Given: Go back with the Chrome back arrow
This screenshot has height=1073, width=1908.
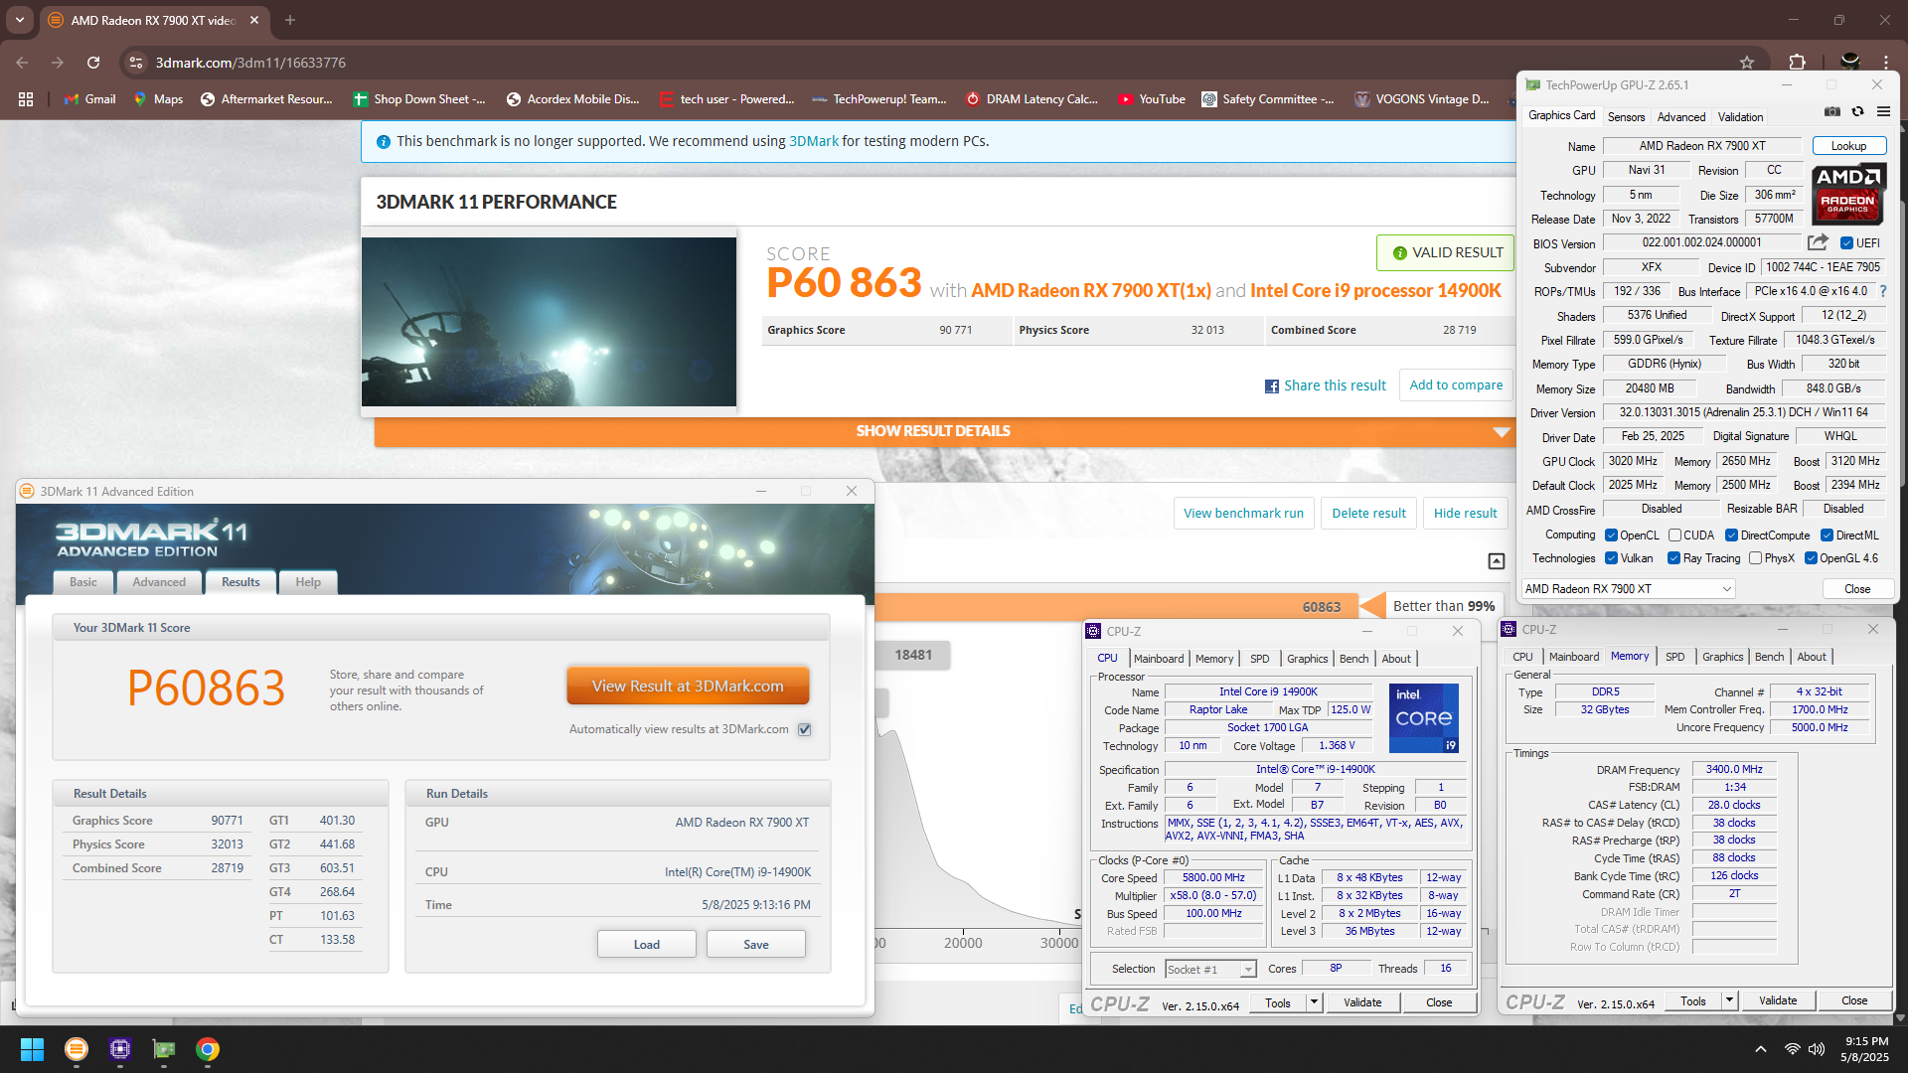Looking at the screenshot, I should point(22,63).
